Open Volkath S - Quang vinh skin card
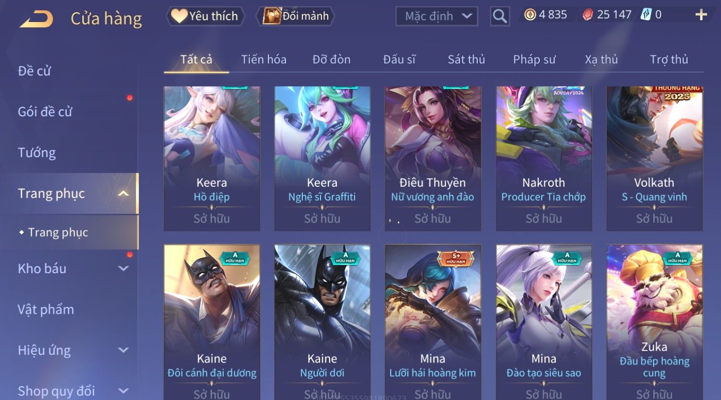This screenshot has width=721, height=400. click(x=654, y=158)
